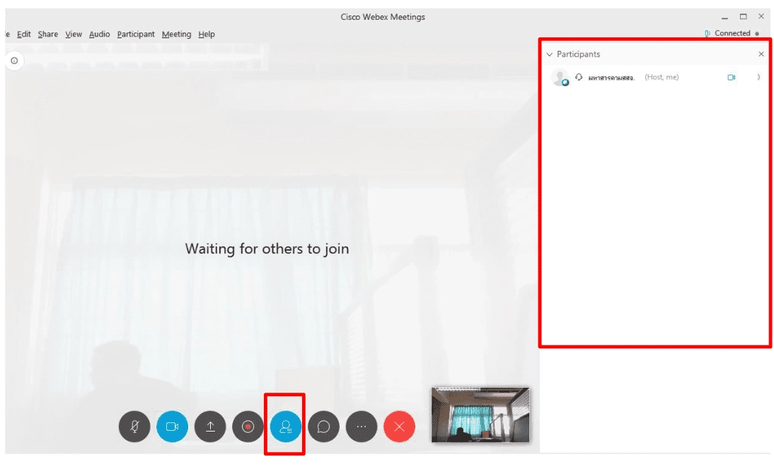This screenshot has height=476, width=774.
Task: Toggle the Participants panel button
Action: (x=285, y=427)
